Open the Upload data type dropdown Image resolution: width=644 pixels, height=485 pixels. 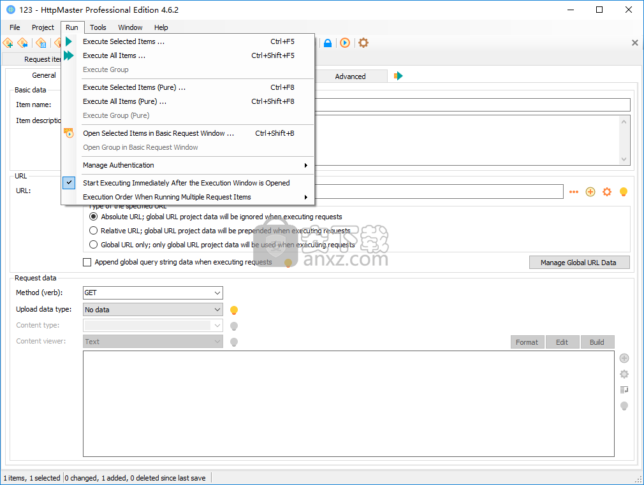(153, 310)
